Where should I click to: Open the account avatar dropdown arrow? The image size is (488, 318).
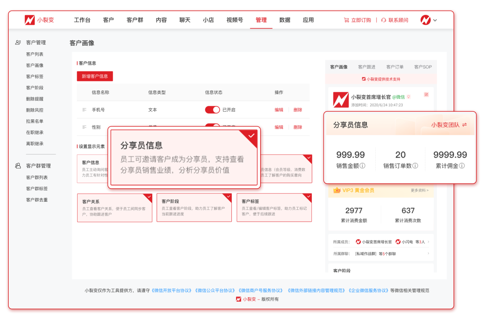click(435, 20)
